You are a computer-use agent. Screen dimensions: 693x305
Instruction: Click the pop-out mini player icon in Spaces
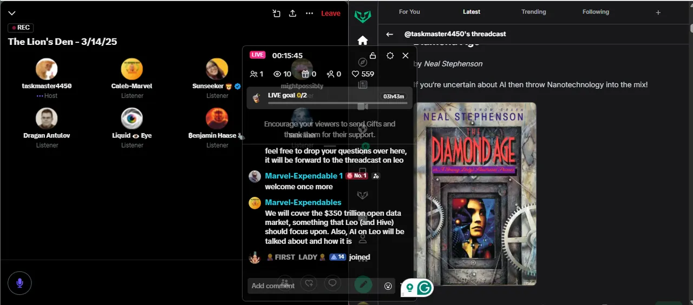click(x=276, y=14)
